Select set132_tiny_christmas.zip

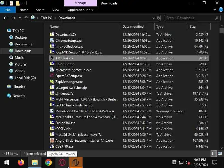pyautogui.click(x=74, y=105)
